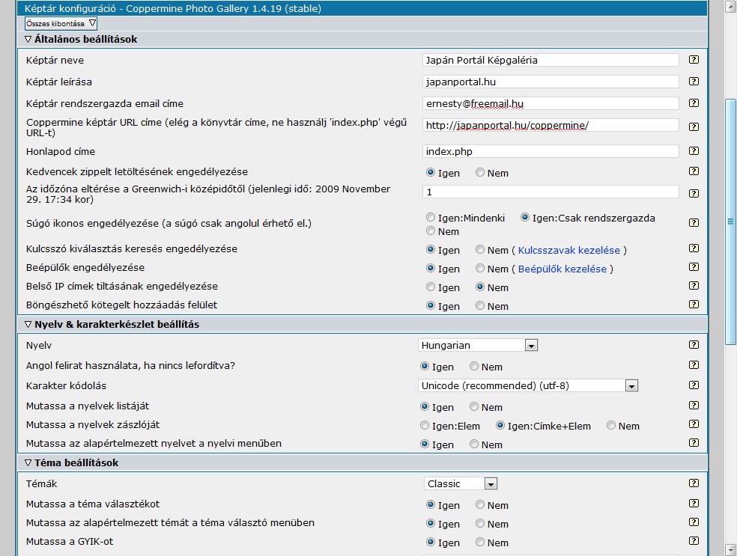Open help icon for Honlapod címe
The image size is (737, 556).
pos(694,150)
